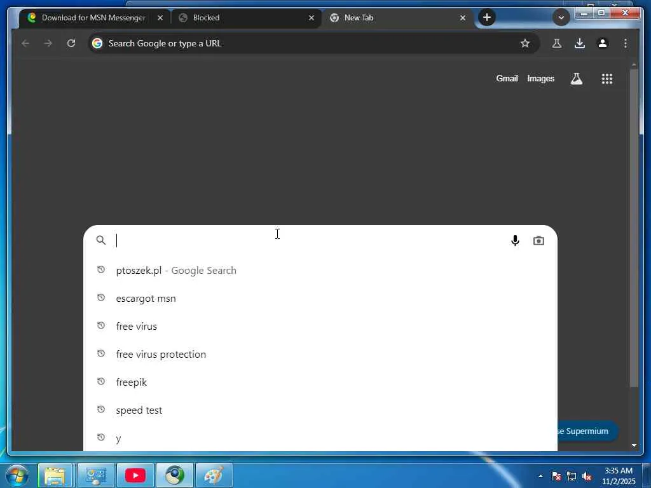651x488 pixels.
Task: Click history icon beside ptoszek.pl
Action: tap(101, 269)
